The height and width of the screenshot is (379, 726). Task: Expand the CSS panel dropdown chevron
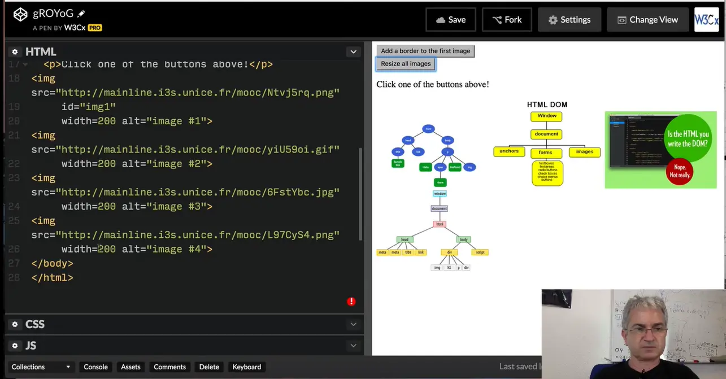tap(353, 324)
